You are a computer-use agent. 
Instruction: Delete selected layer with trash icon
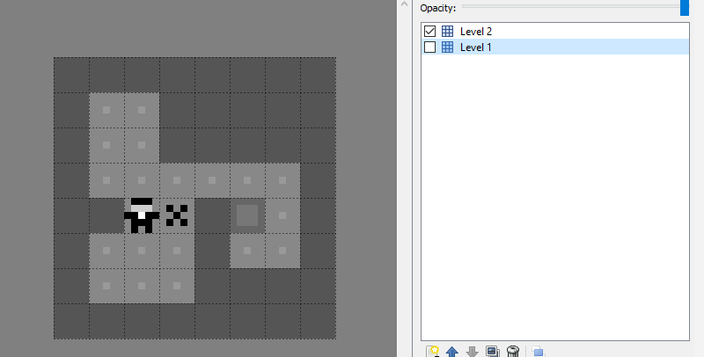click(513, 352)
